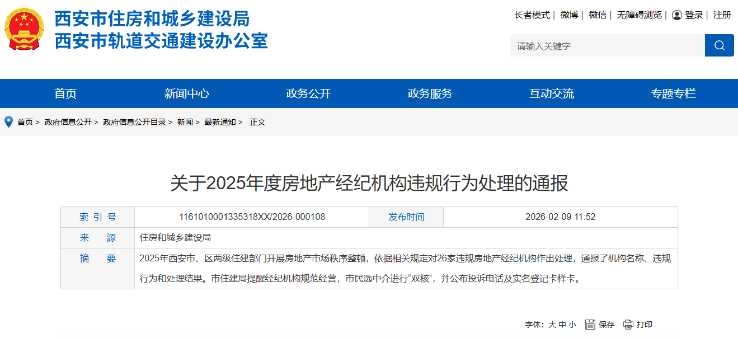Click the 注册 register link
The width and height of the screenshot is (738, 338).
pyautogui.click(x=722, y=15)
